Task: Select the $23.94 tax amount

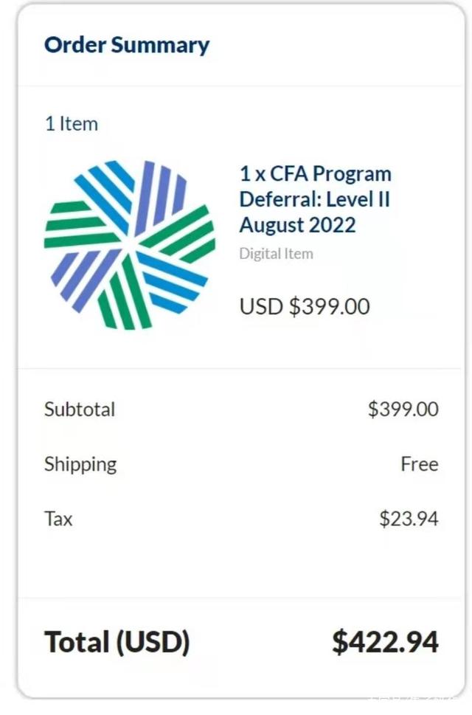Action: (409, 519)
